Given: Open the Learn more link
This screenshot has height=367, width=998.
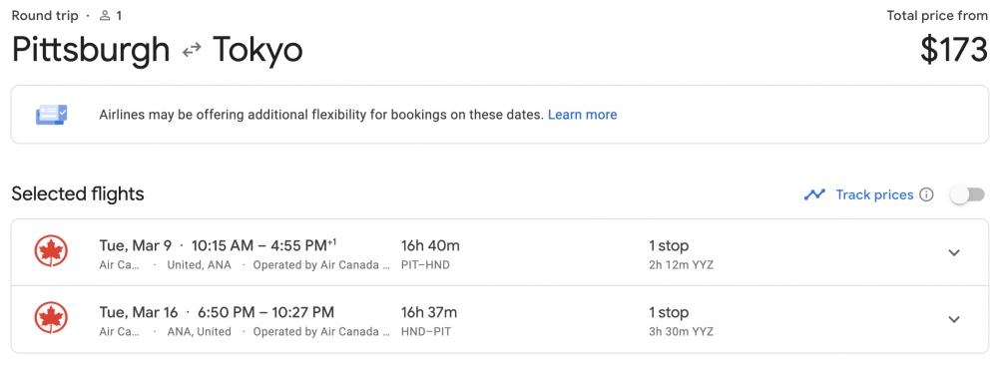Looking at the screenshot, I should coord(583,115).
